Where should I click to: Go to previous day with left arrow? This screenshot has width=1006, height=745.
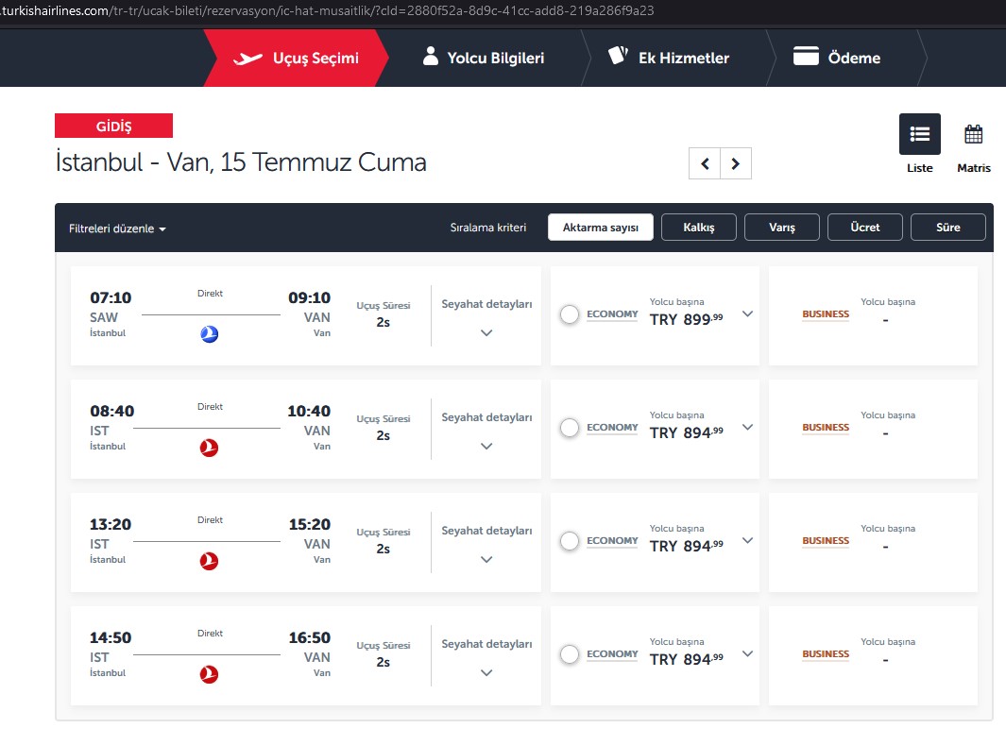(x=705, y=163)
